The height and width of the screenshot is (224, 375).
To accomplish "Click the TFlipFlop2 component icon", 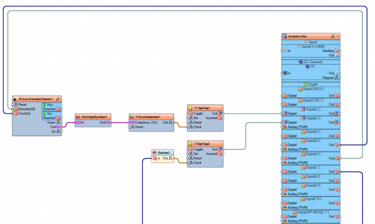I will click(x=191, y=143).
